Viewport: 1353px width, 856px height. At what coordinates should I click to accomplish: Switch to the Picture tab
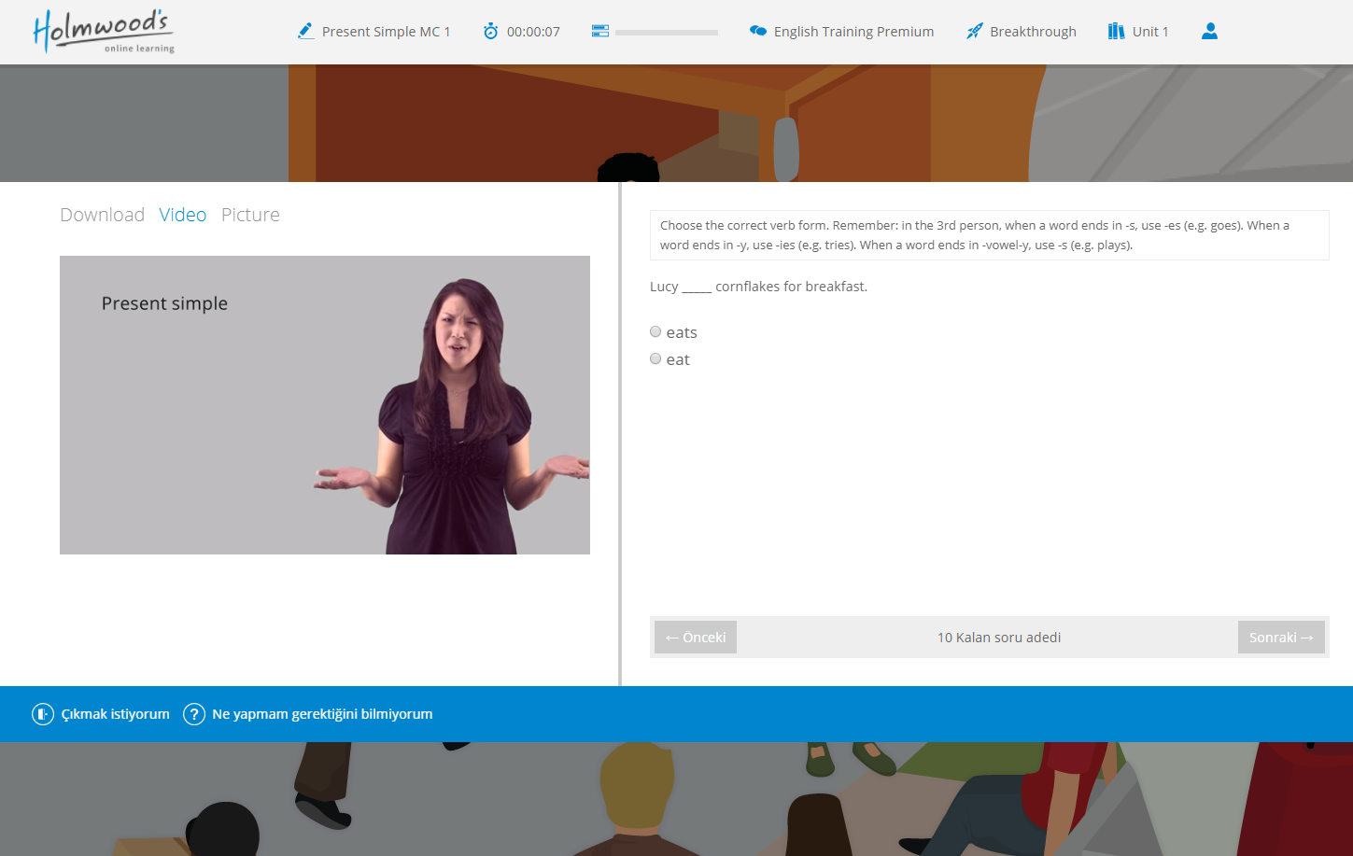click(250, 215)
